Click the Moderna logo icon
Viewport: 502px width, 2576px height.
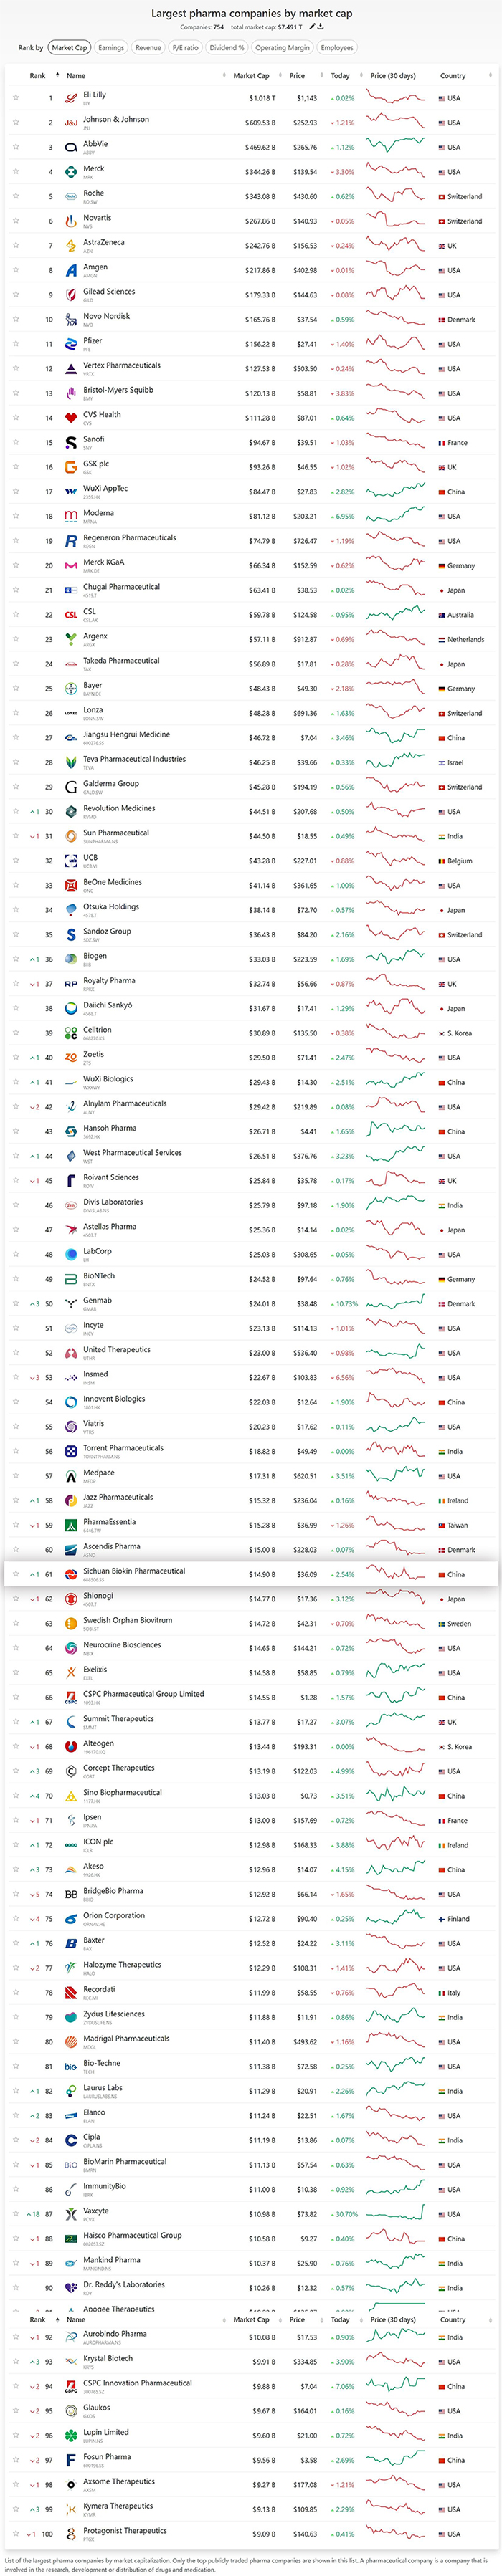tap(71, 516)
